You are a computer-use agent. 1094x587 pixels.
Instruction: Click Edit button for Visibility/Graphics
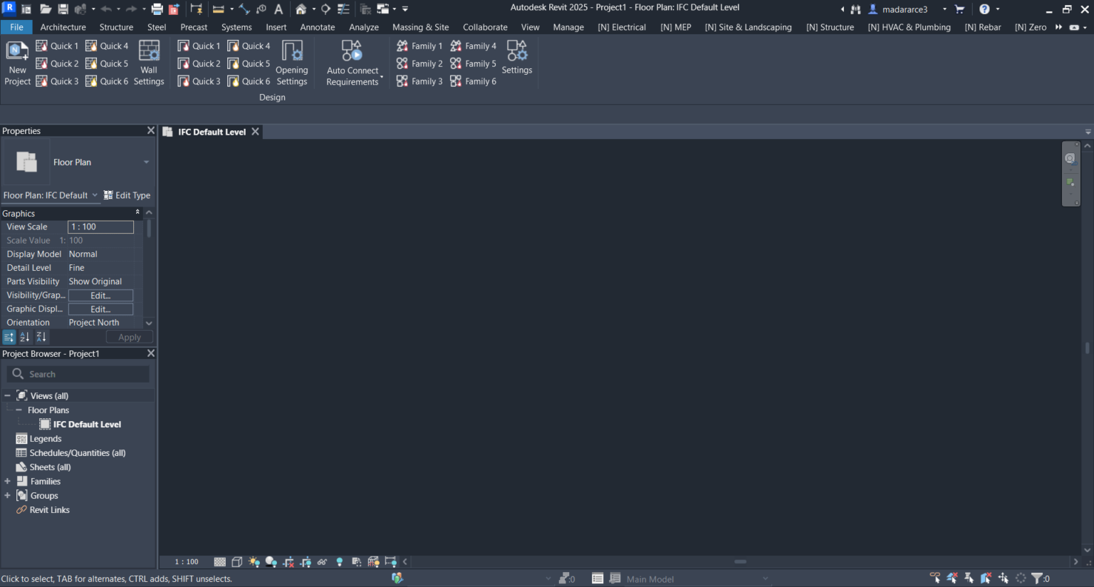(100, 296)
